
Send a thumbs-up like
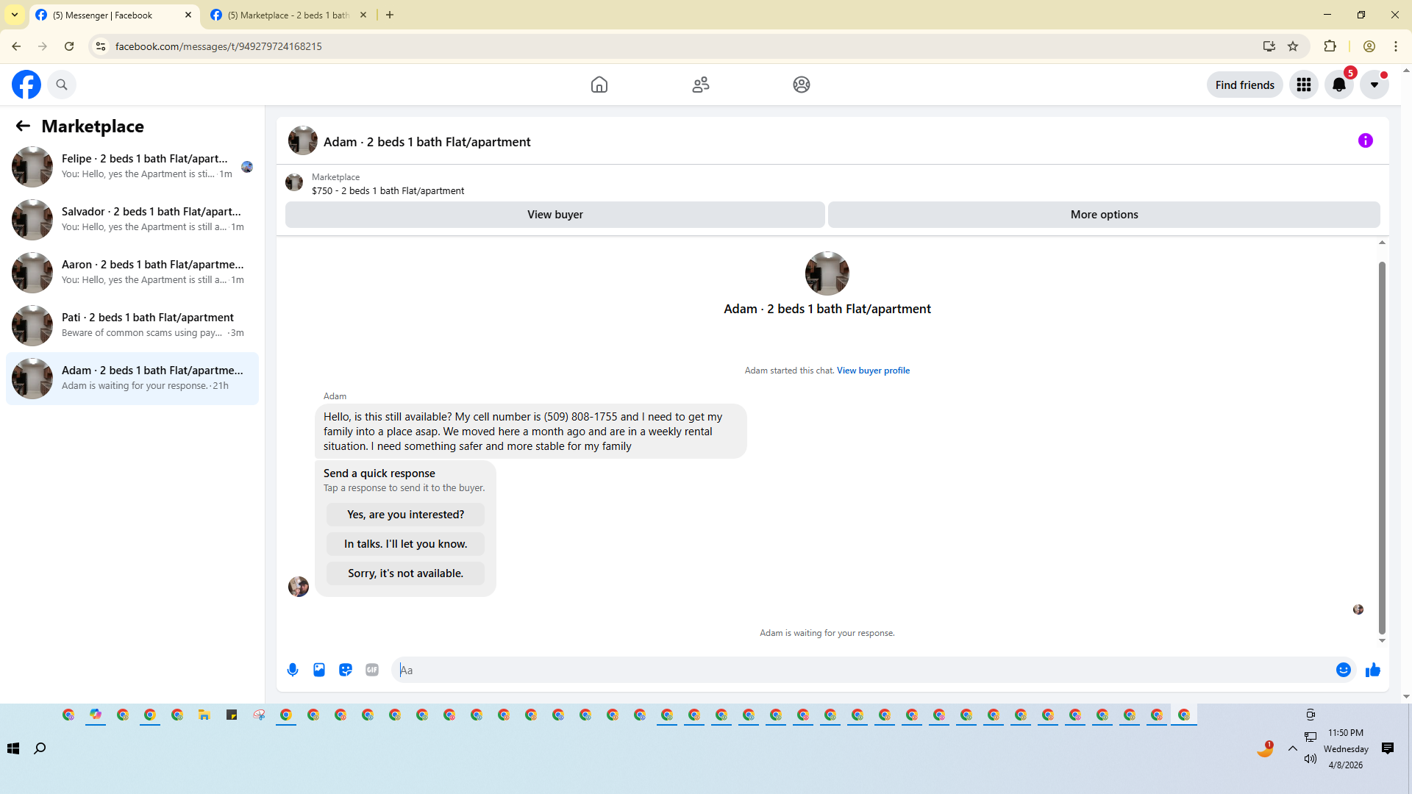point(1372,670)
